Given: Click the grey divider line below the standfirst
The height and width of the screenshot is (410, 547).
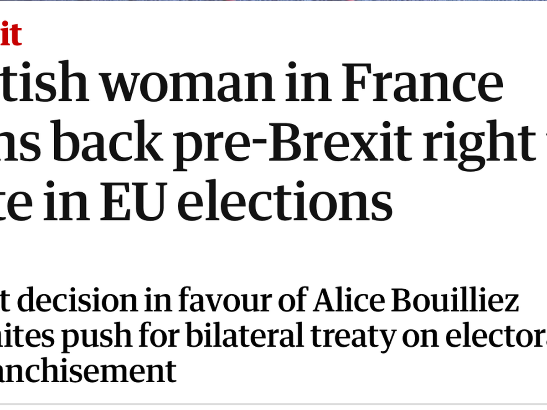Looking at the screenshot, I should click(273, 404).
